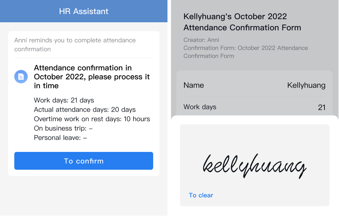
Task: Click the HR Assistant header title
Action: (84, 11)
